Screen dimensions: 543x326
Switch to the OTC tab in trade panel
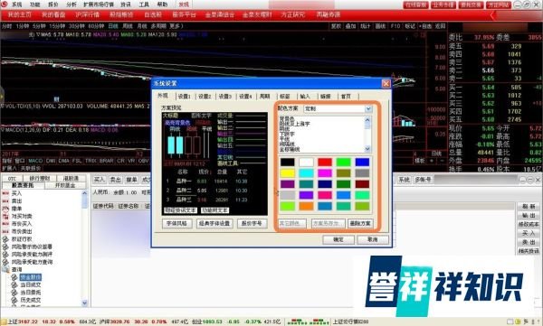point(12,179)
